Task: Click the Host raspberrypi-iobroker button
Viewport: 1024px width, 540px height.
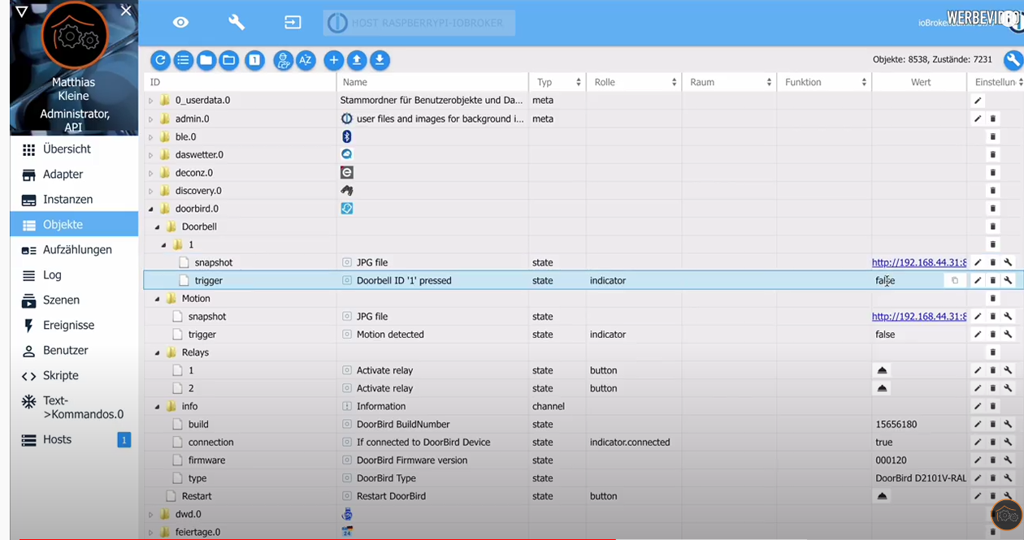Action: tap(419, 23)
